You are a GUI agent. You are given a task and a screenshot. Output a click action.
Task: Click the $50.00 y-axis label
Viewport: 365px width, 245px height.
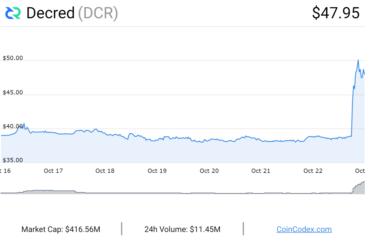tap(13, 58)
